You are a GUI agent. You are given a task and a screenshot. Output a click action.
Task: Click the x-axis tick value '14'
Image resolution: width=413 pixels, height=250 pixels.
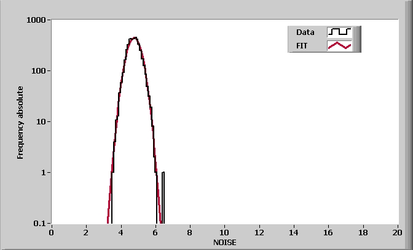click(x=294, y=233)
